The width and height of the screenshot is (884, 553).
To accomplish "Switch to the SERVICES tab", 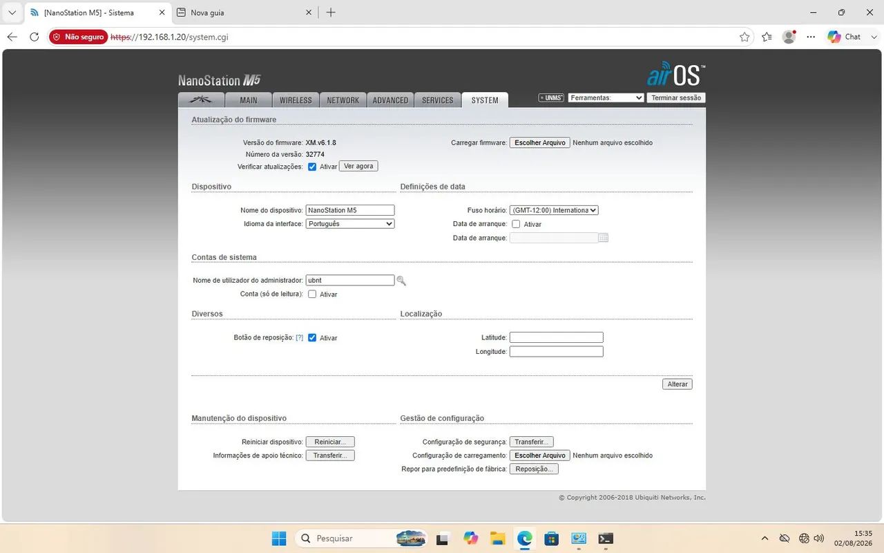I will pyautogui.click(x=438, y=100).
